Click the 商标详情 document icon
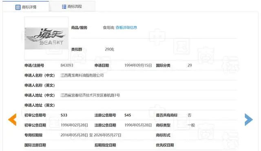 coord(18,7)
